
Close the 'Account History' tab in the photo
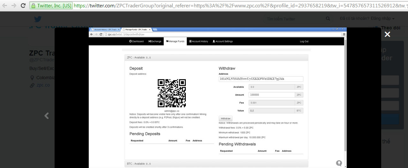(x=119, y=29)
